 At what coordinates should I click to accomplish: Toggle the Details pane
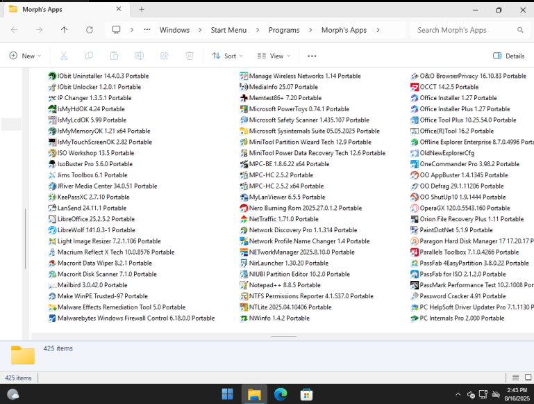(509, 56)
